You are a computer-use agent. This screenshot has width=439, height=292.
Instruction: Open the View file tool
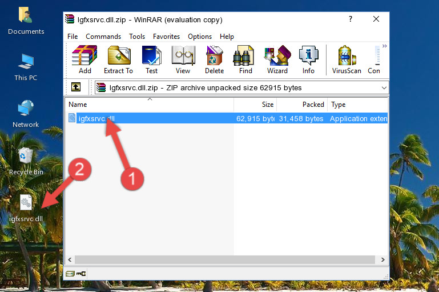183,60
